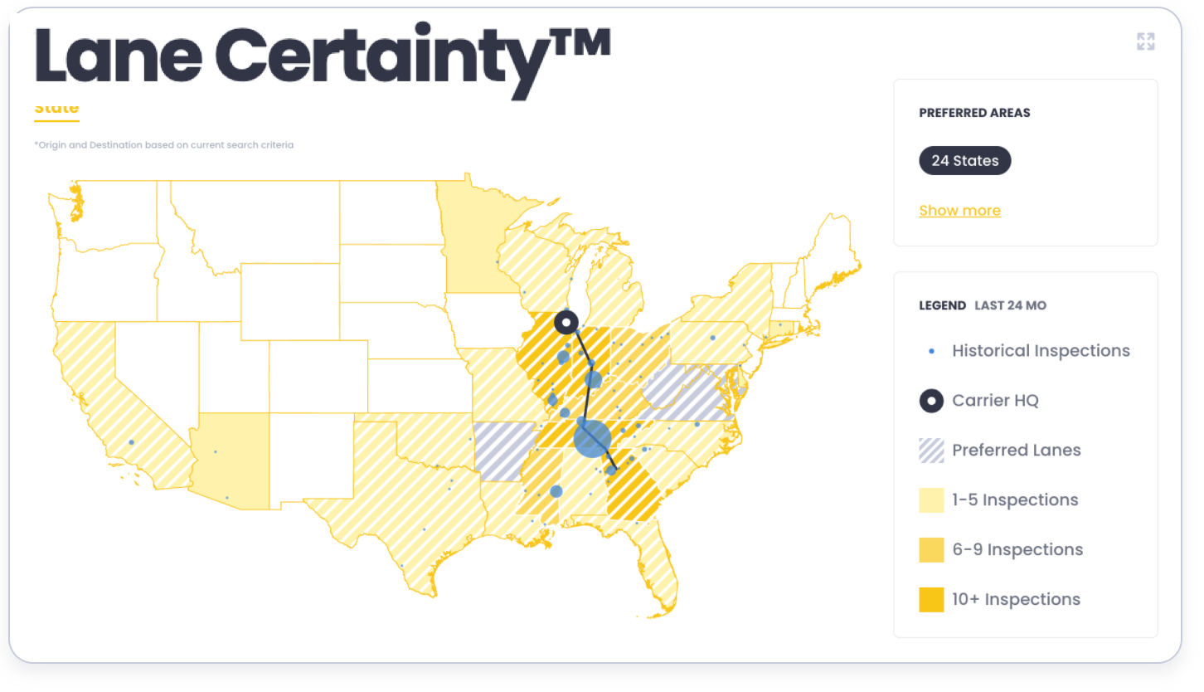The image size is (1204, 692).
Task: Click the Arkansas preferred lane state
Action: 503,451
